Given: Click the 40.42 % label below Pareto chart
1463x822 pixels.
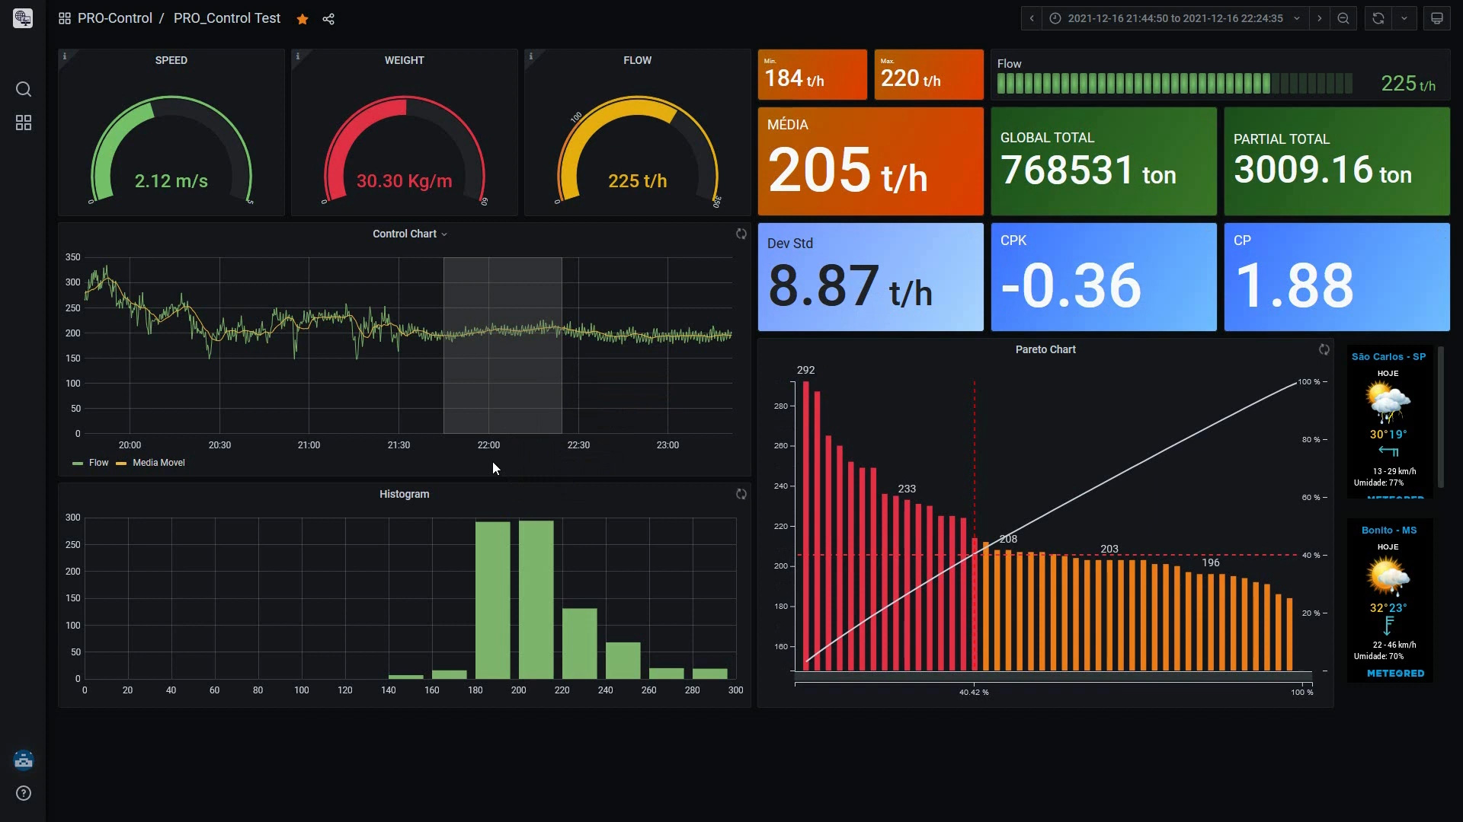Looking at the screenshot, I should coord(974,692).
